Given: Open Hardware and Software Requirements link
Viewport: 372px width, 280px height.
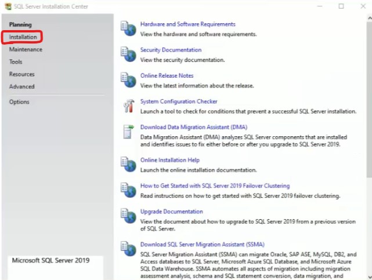Looking at the screenshot, I should (x=187, y=24).
